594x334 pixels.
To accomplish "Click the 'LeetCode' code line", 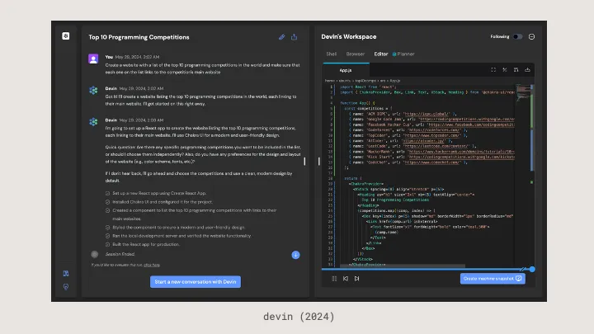I will coord(412,146).
